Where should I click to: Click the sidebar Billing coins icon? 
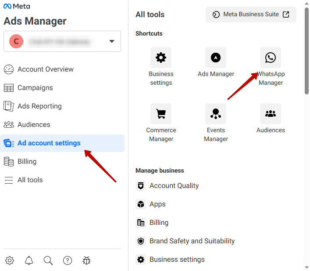[x=9, y=162]
